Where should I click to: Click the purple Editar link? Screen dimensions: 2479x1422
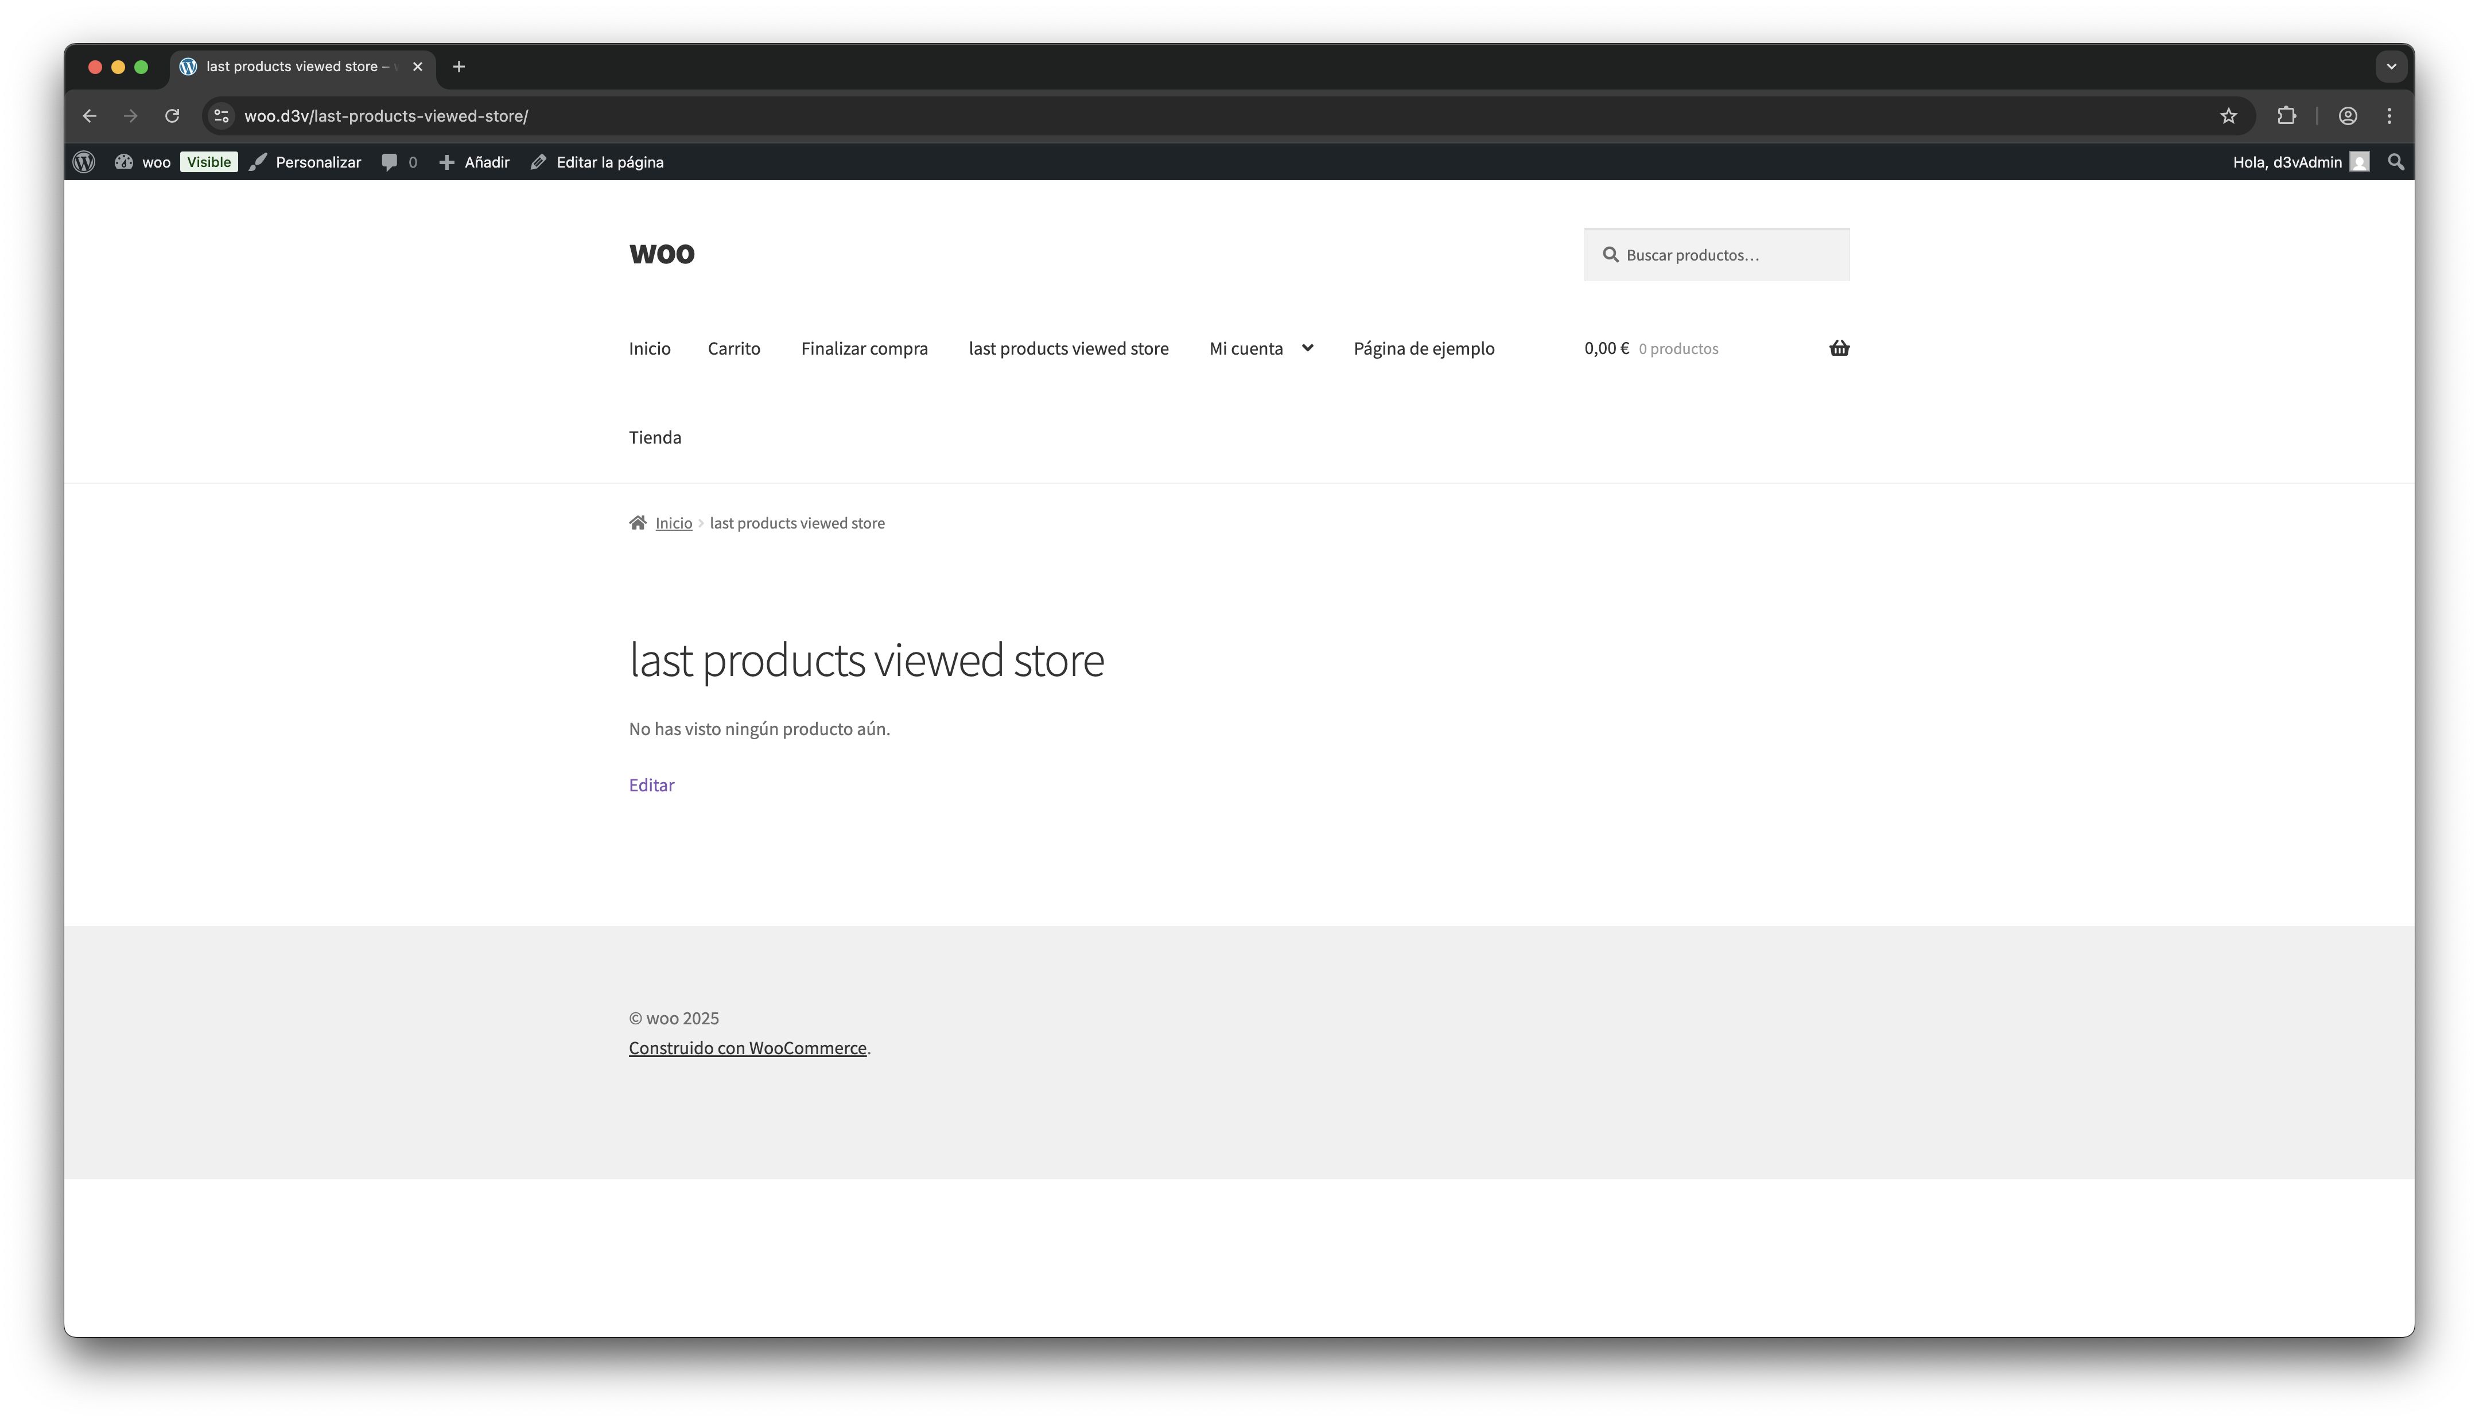coord(651,785)
